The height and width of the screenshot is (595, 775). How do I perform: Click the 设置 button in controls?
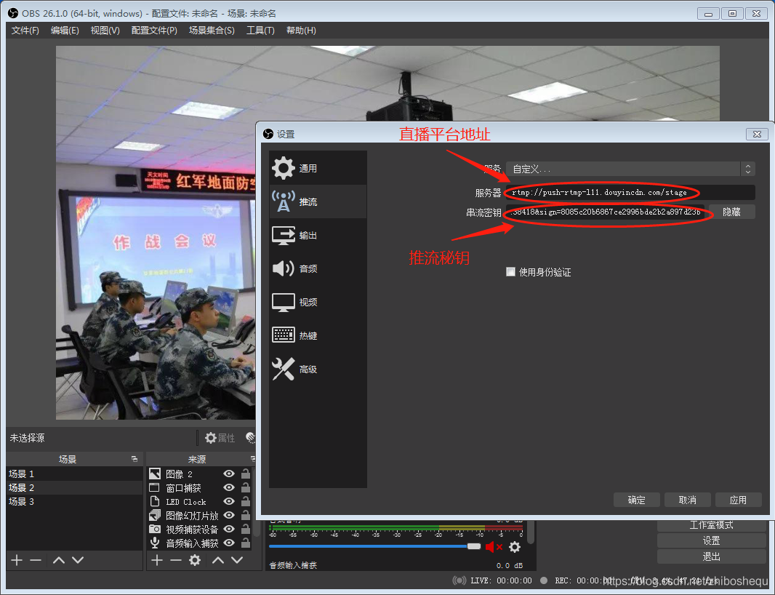711,540
